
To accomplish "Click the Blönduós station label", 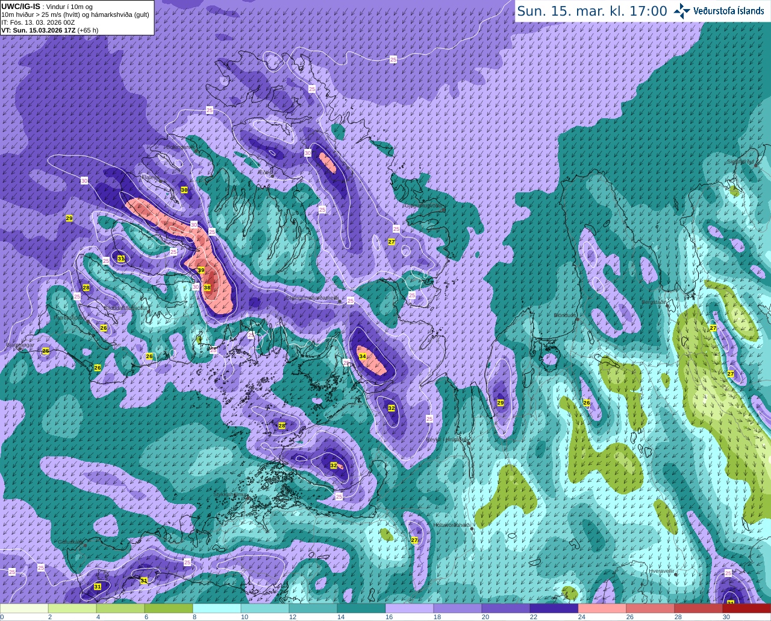I will point(566,315).
